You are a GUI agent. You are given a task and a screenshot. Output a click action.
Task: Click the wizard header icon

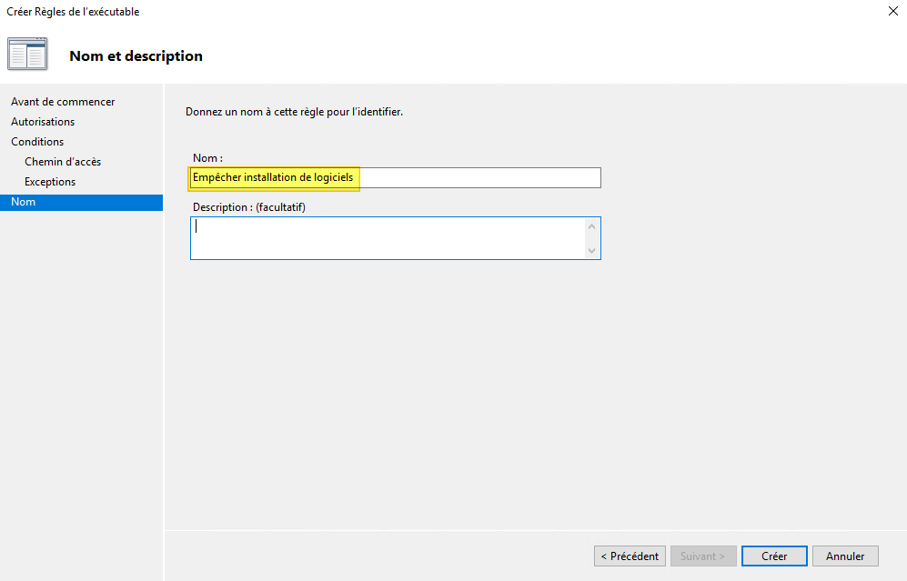coord(27,54)
